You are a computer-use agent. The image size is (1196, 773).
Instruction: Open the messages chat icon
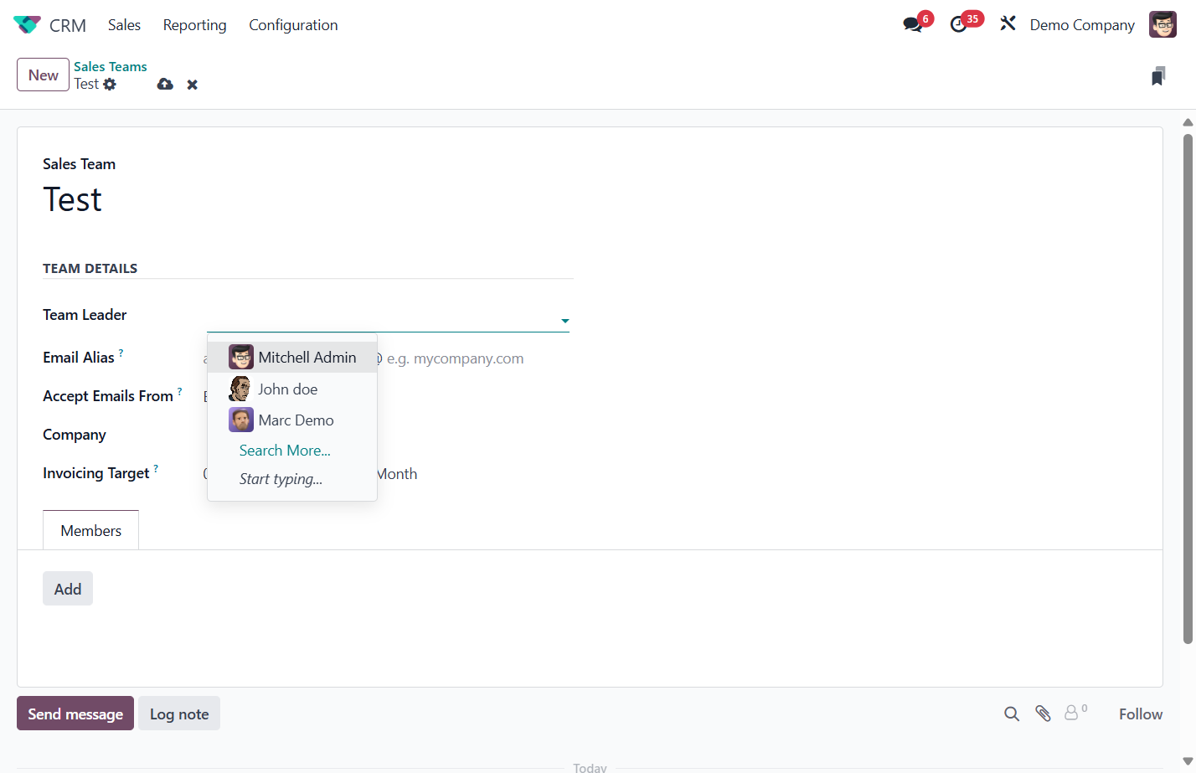[913, 24]
